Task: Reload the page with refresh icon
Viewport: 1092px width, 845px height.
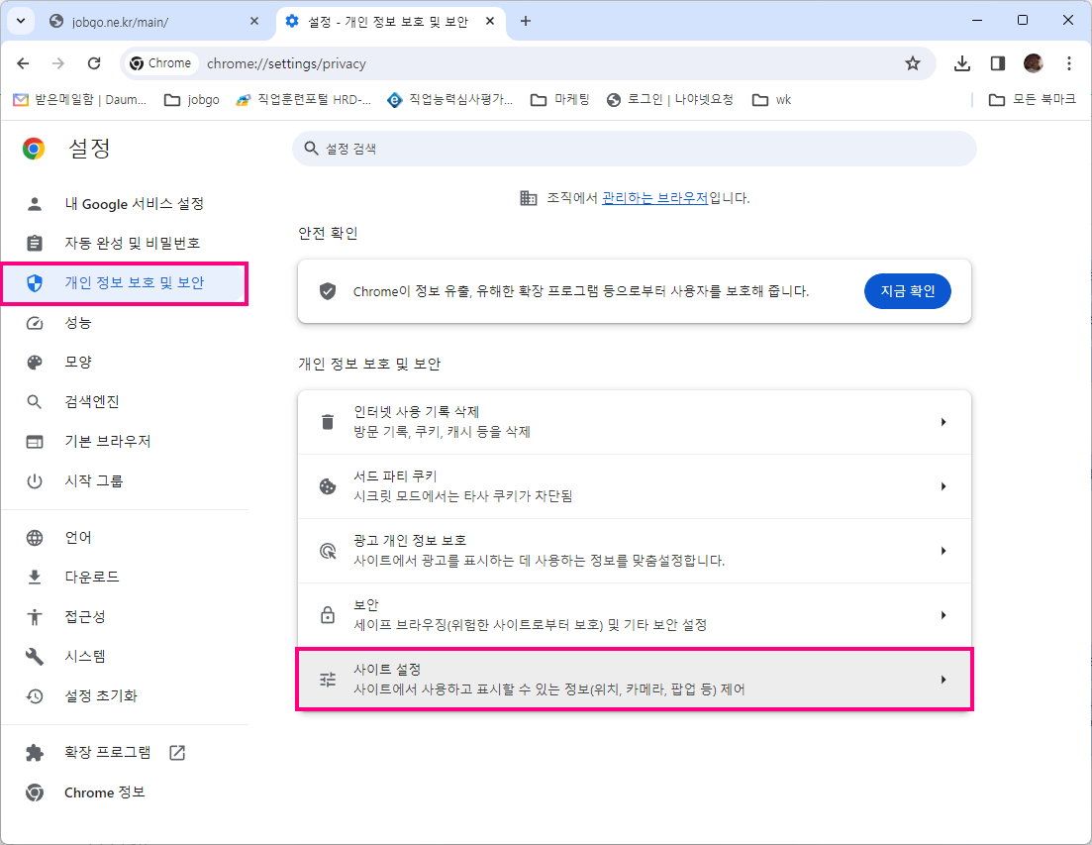Action: pyautogui.click(x=94, y=63)
